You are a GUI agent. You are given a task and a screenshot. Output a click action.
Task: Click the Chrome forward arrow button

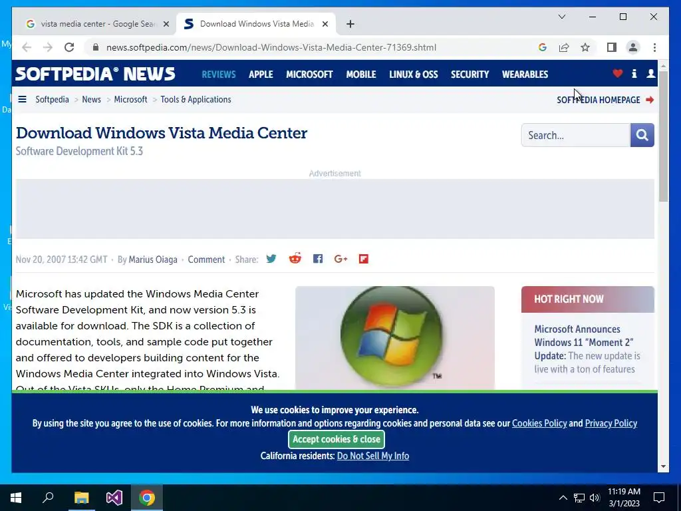pos(48,47)
